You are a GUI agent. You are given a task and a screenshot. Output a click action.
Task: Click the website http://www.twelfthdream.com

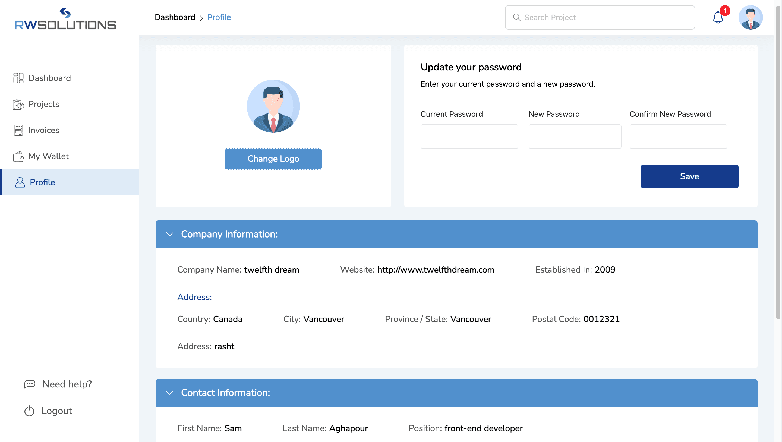[x=436, y=270]
